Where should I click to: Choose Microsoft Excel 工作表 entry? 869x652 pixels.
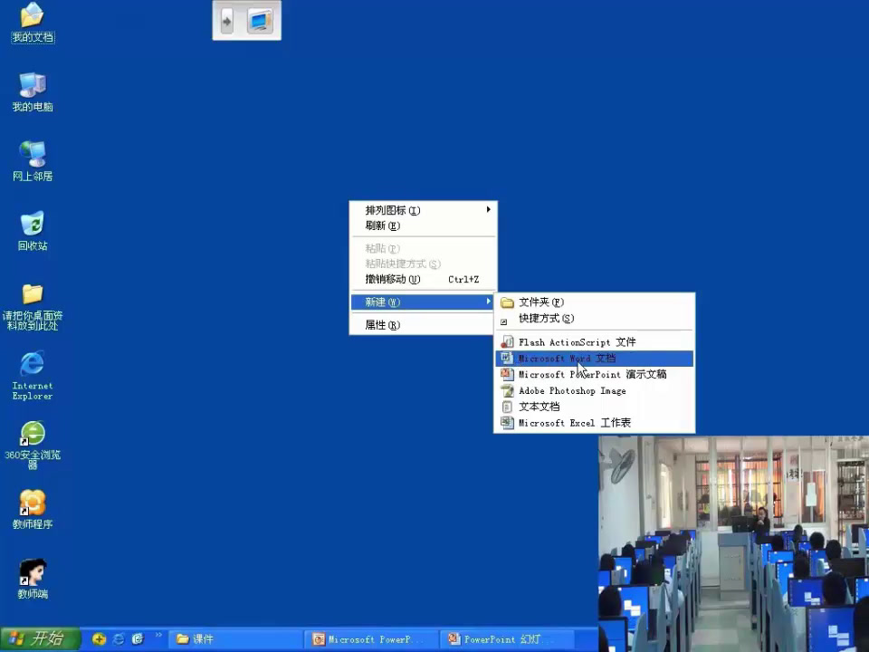(x=594, y=423)
